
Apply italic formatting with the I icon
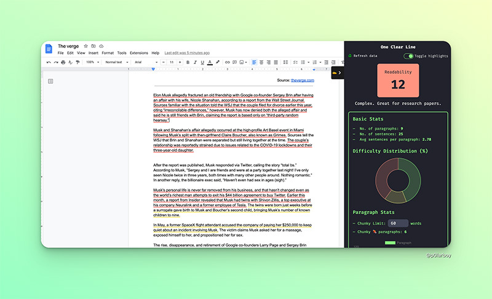coord(195,62)
